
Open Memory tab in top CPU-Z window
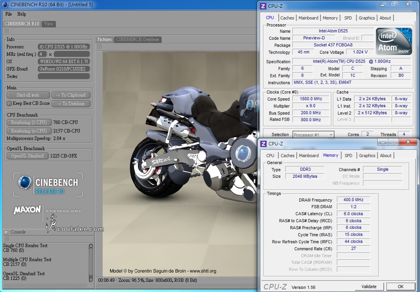[330, 18]
